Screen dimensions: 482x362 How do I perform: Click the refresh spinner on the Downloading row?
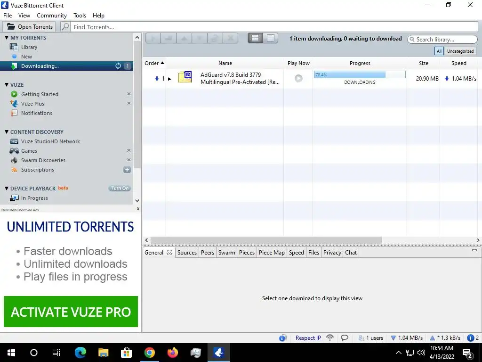[118, 66]
